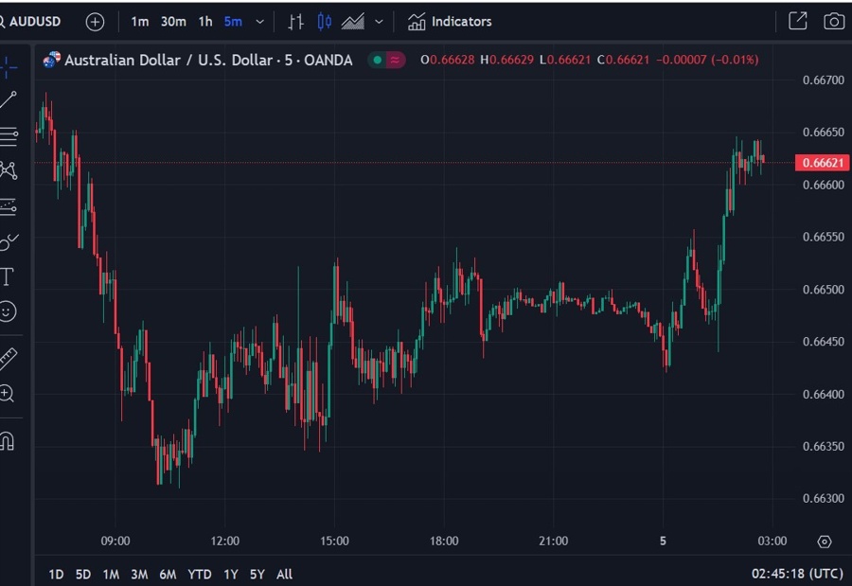Open the AUDUSD symbol search
852x586 pixels.
click(30, 22)
